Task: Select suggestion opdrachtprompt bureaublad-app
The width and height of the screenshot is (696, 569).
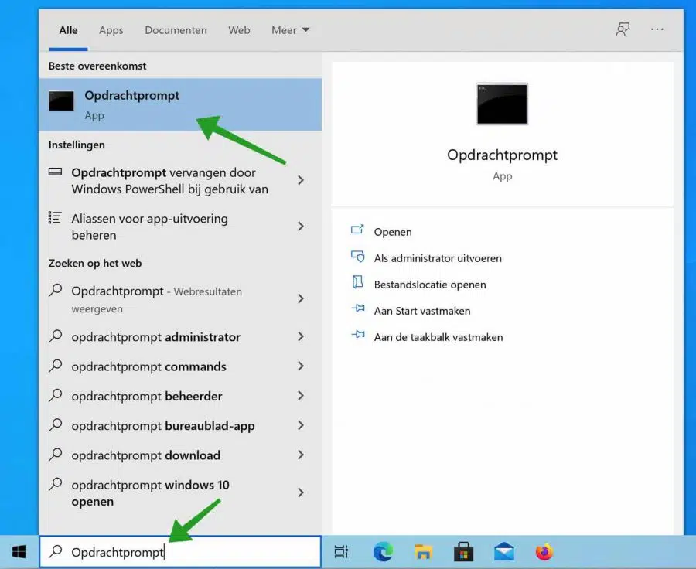Action: tap(180, 426)
